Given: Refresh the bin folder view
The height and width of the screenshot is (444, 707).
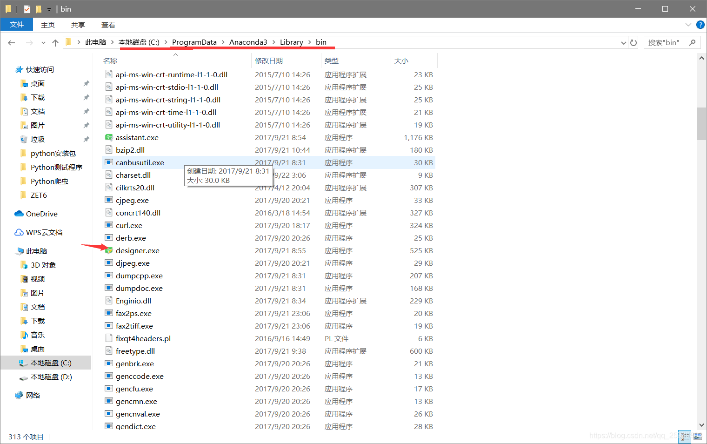Looking at the screenshot, I should (634, 43).
